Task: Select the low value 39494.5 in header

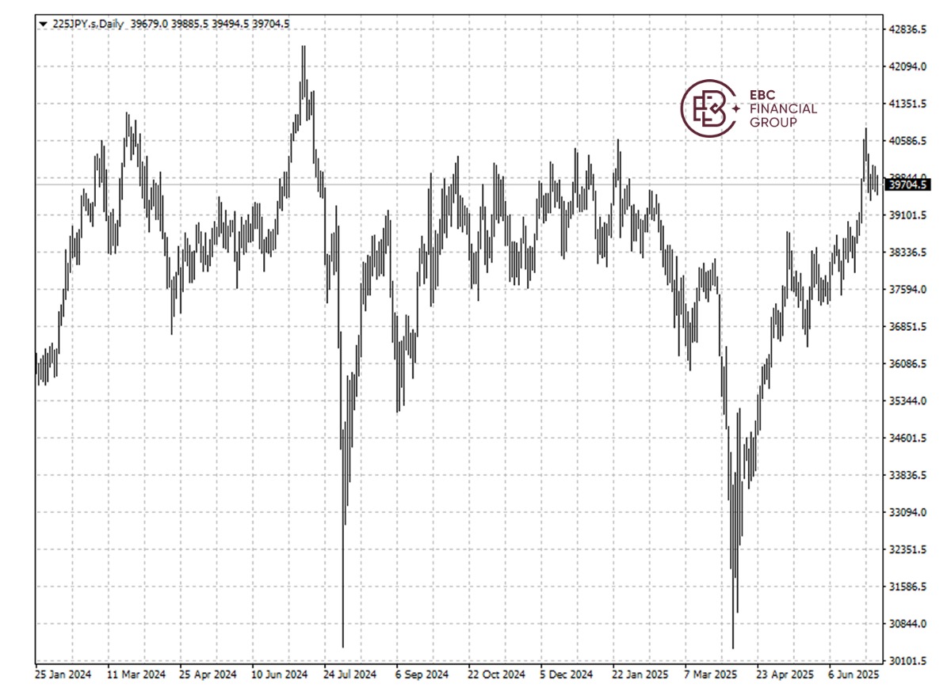Action: [231, 24]
